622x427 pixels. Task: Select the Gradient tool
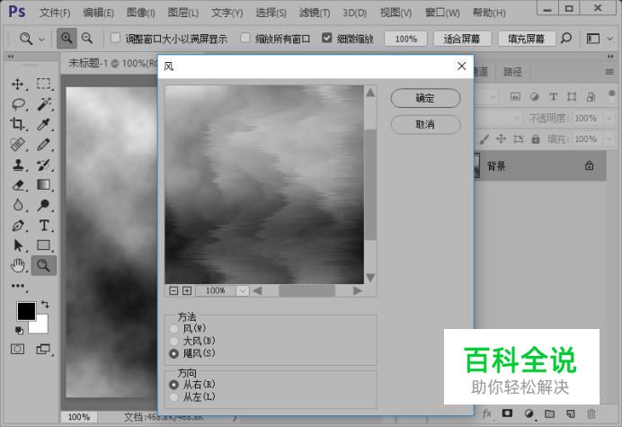pos(44,185)
